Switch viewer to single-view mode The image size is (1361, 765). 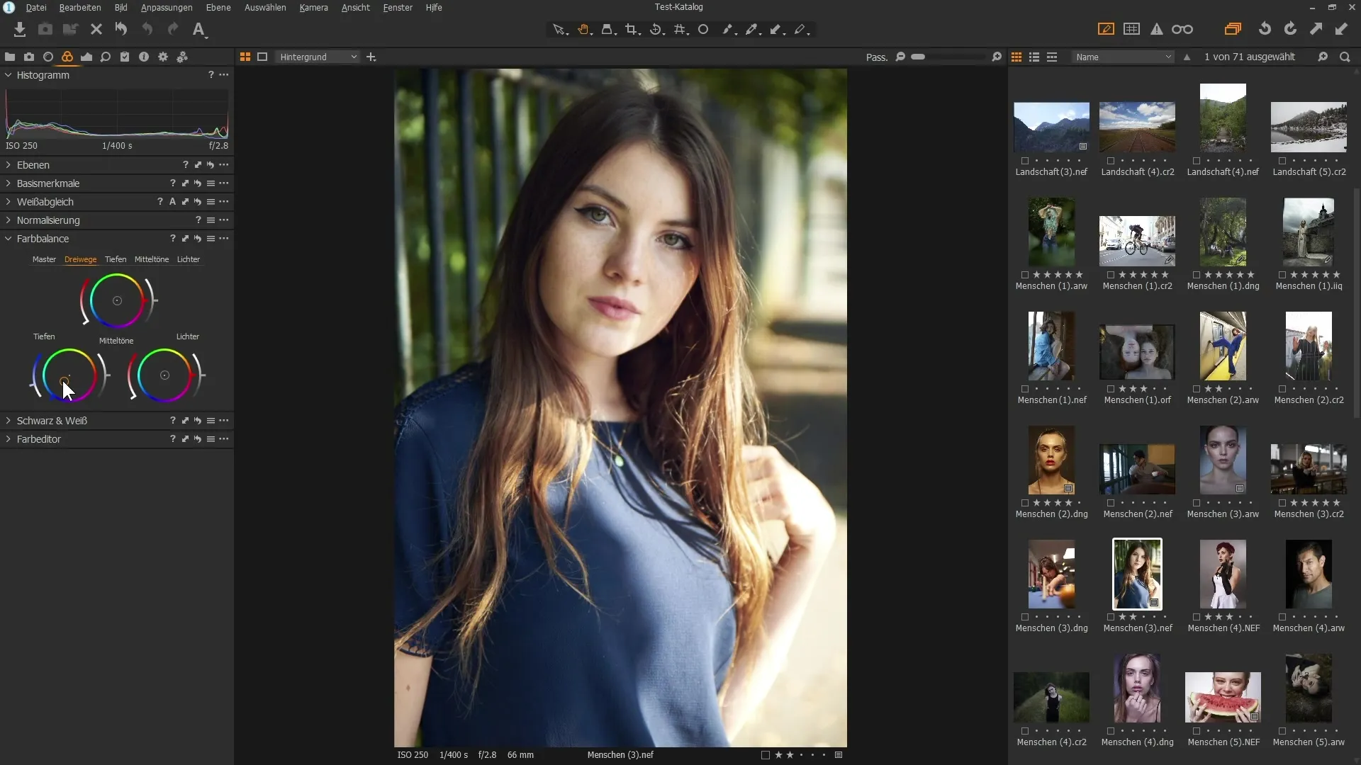(x=262, y=57)
